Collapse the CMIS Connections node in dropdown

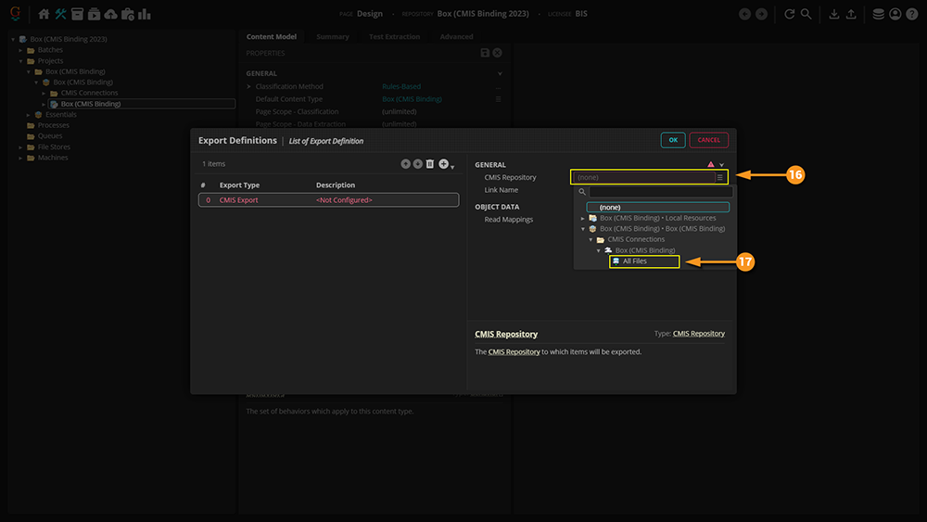coord(590,240)
